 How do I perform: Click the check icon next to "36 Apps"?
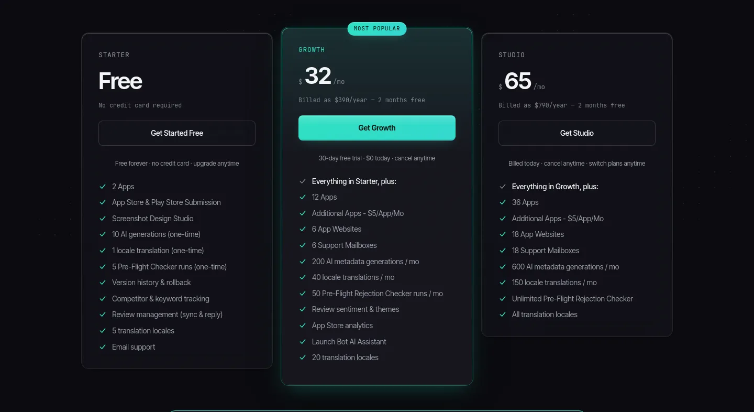pos(503,202)
